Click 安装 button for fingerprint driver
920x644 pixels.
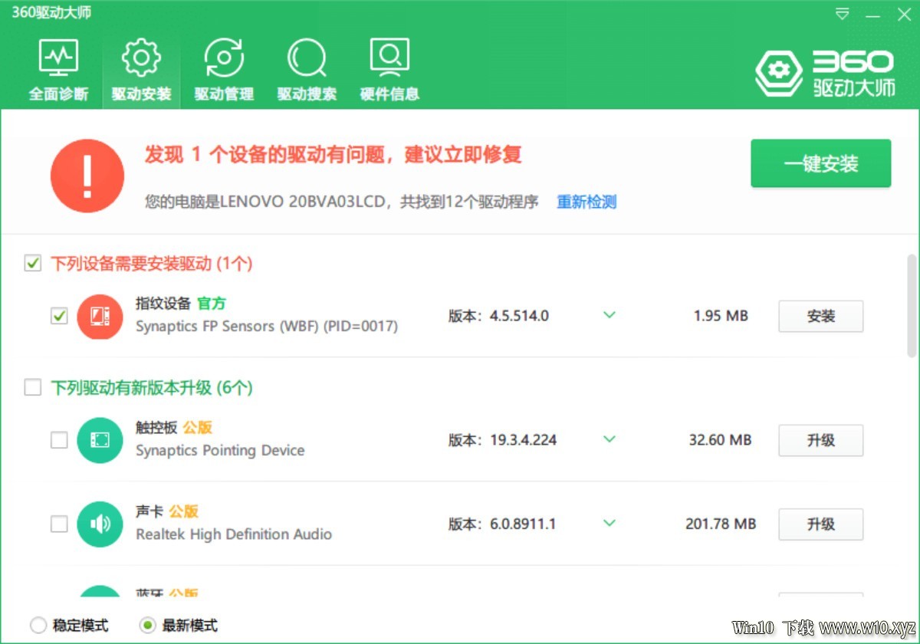coord(820,316)
